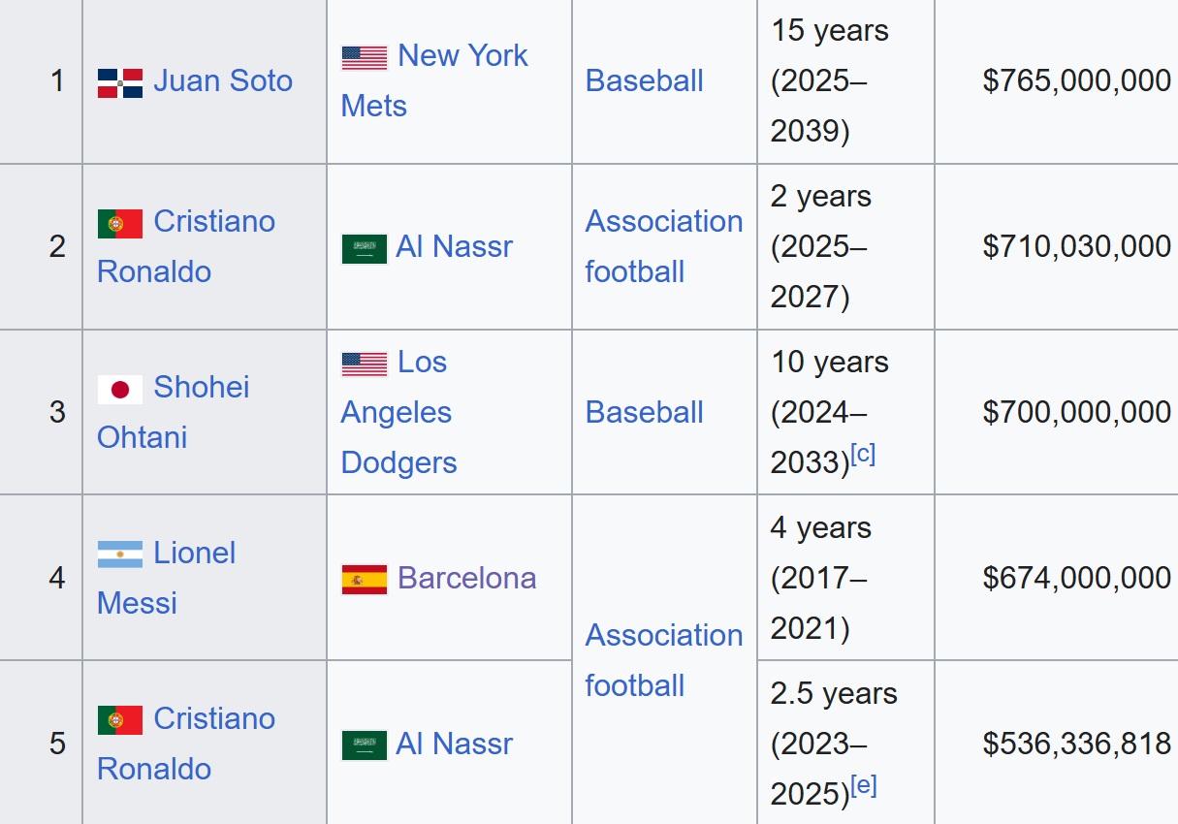Click the Spain flag beside Barcelona
Screen dimensions: 1178x824
[x=365, y=580]
